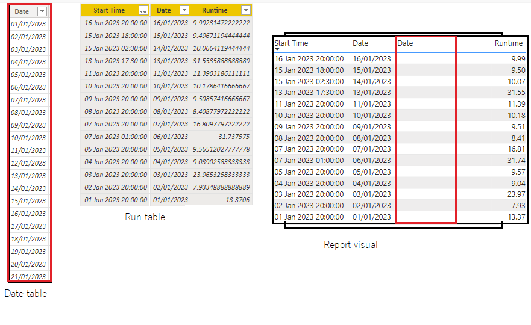531x325 pixels.
Task: Select Runtime value 10.0664119444444
Action: click(x=221, y=48)
